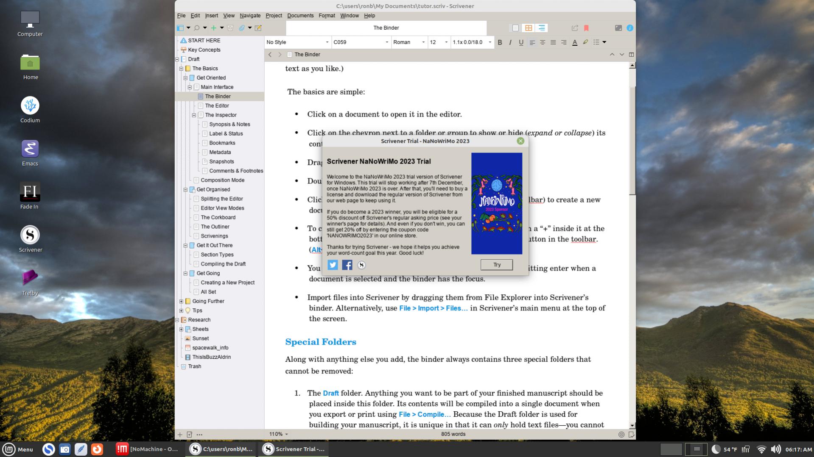Open the File menu
Screen dimensions: 814x457
tap(181, 16)
